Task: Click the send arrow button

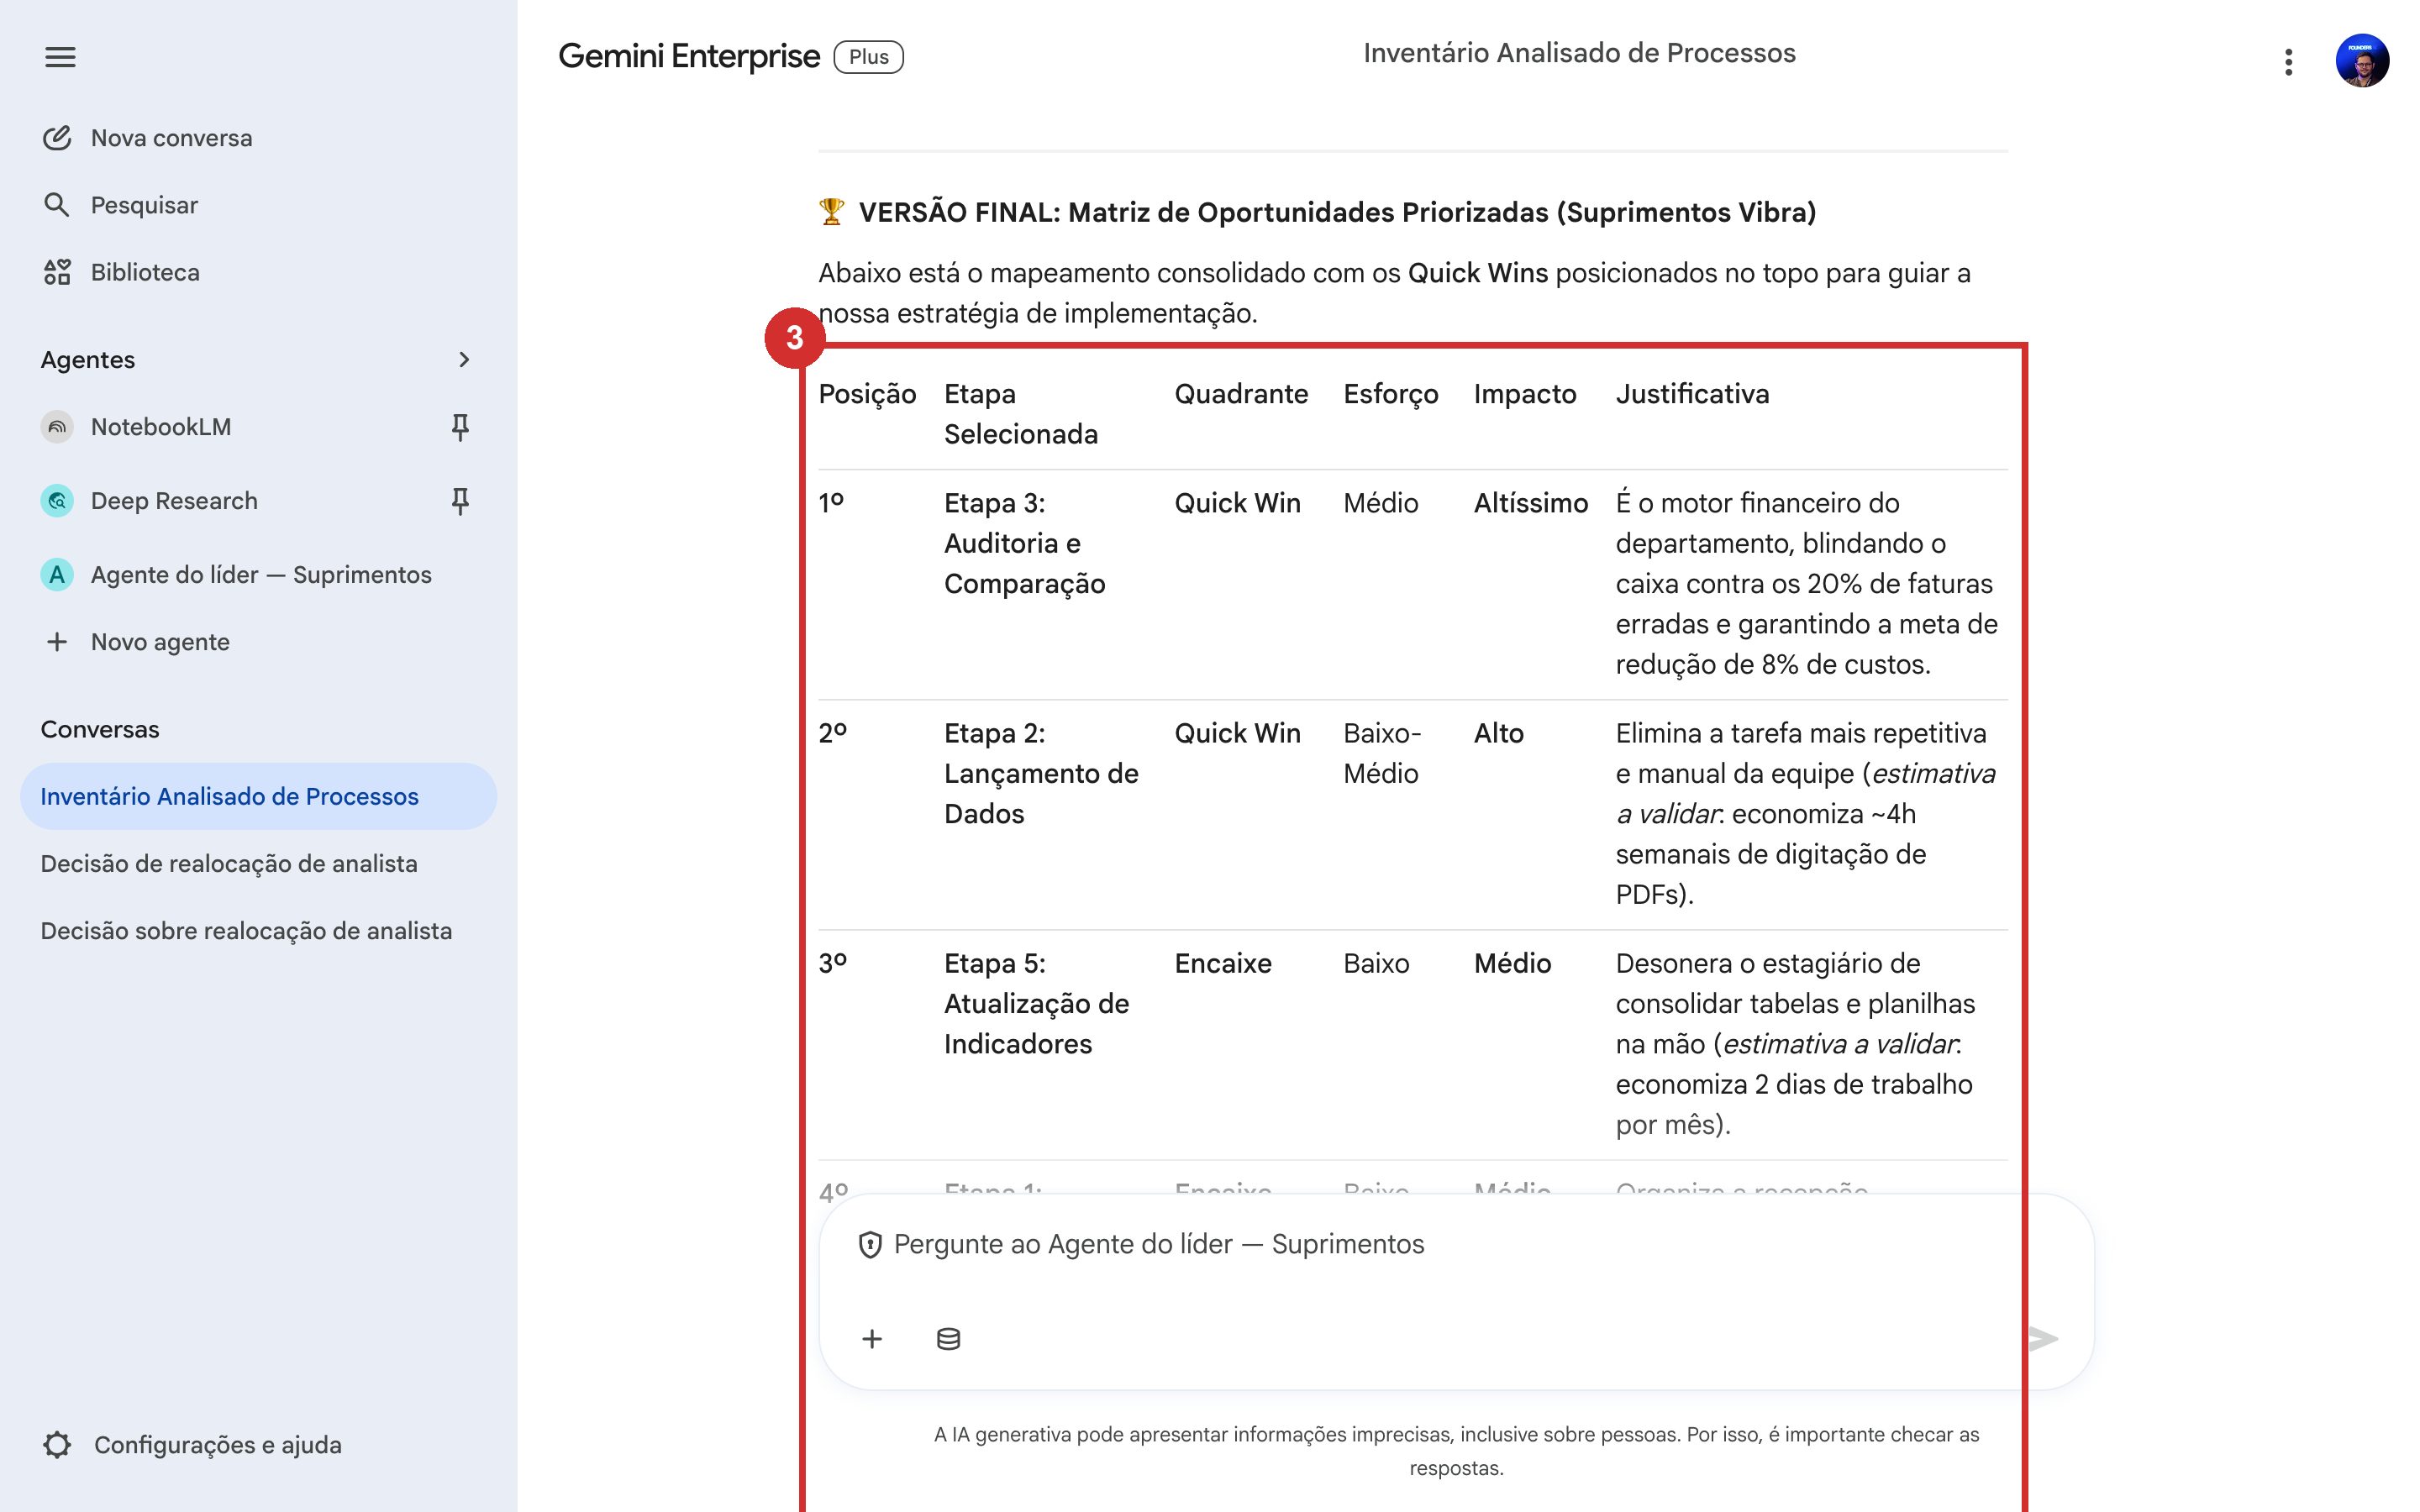Action: click(2043, 1338)
